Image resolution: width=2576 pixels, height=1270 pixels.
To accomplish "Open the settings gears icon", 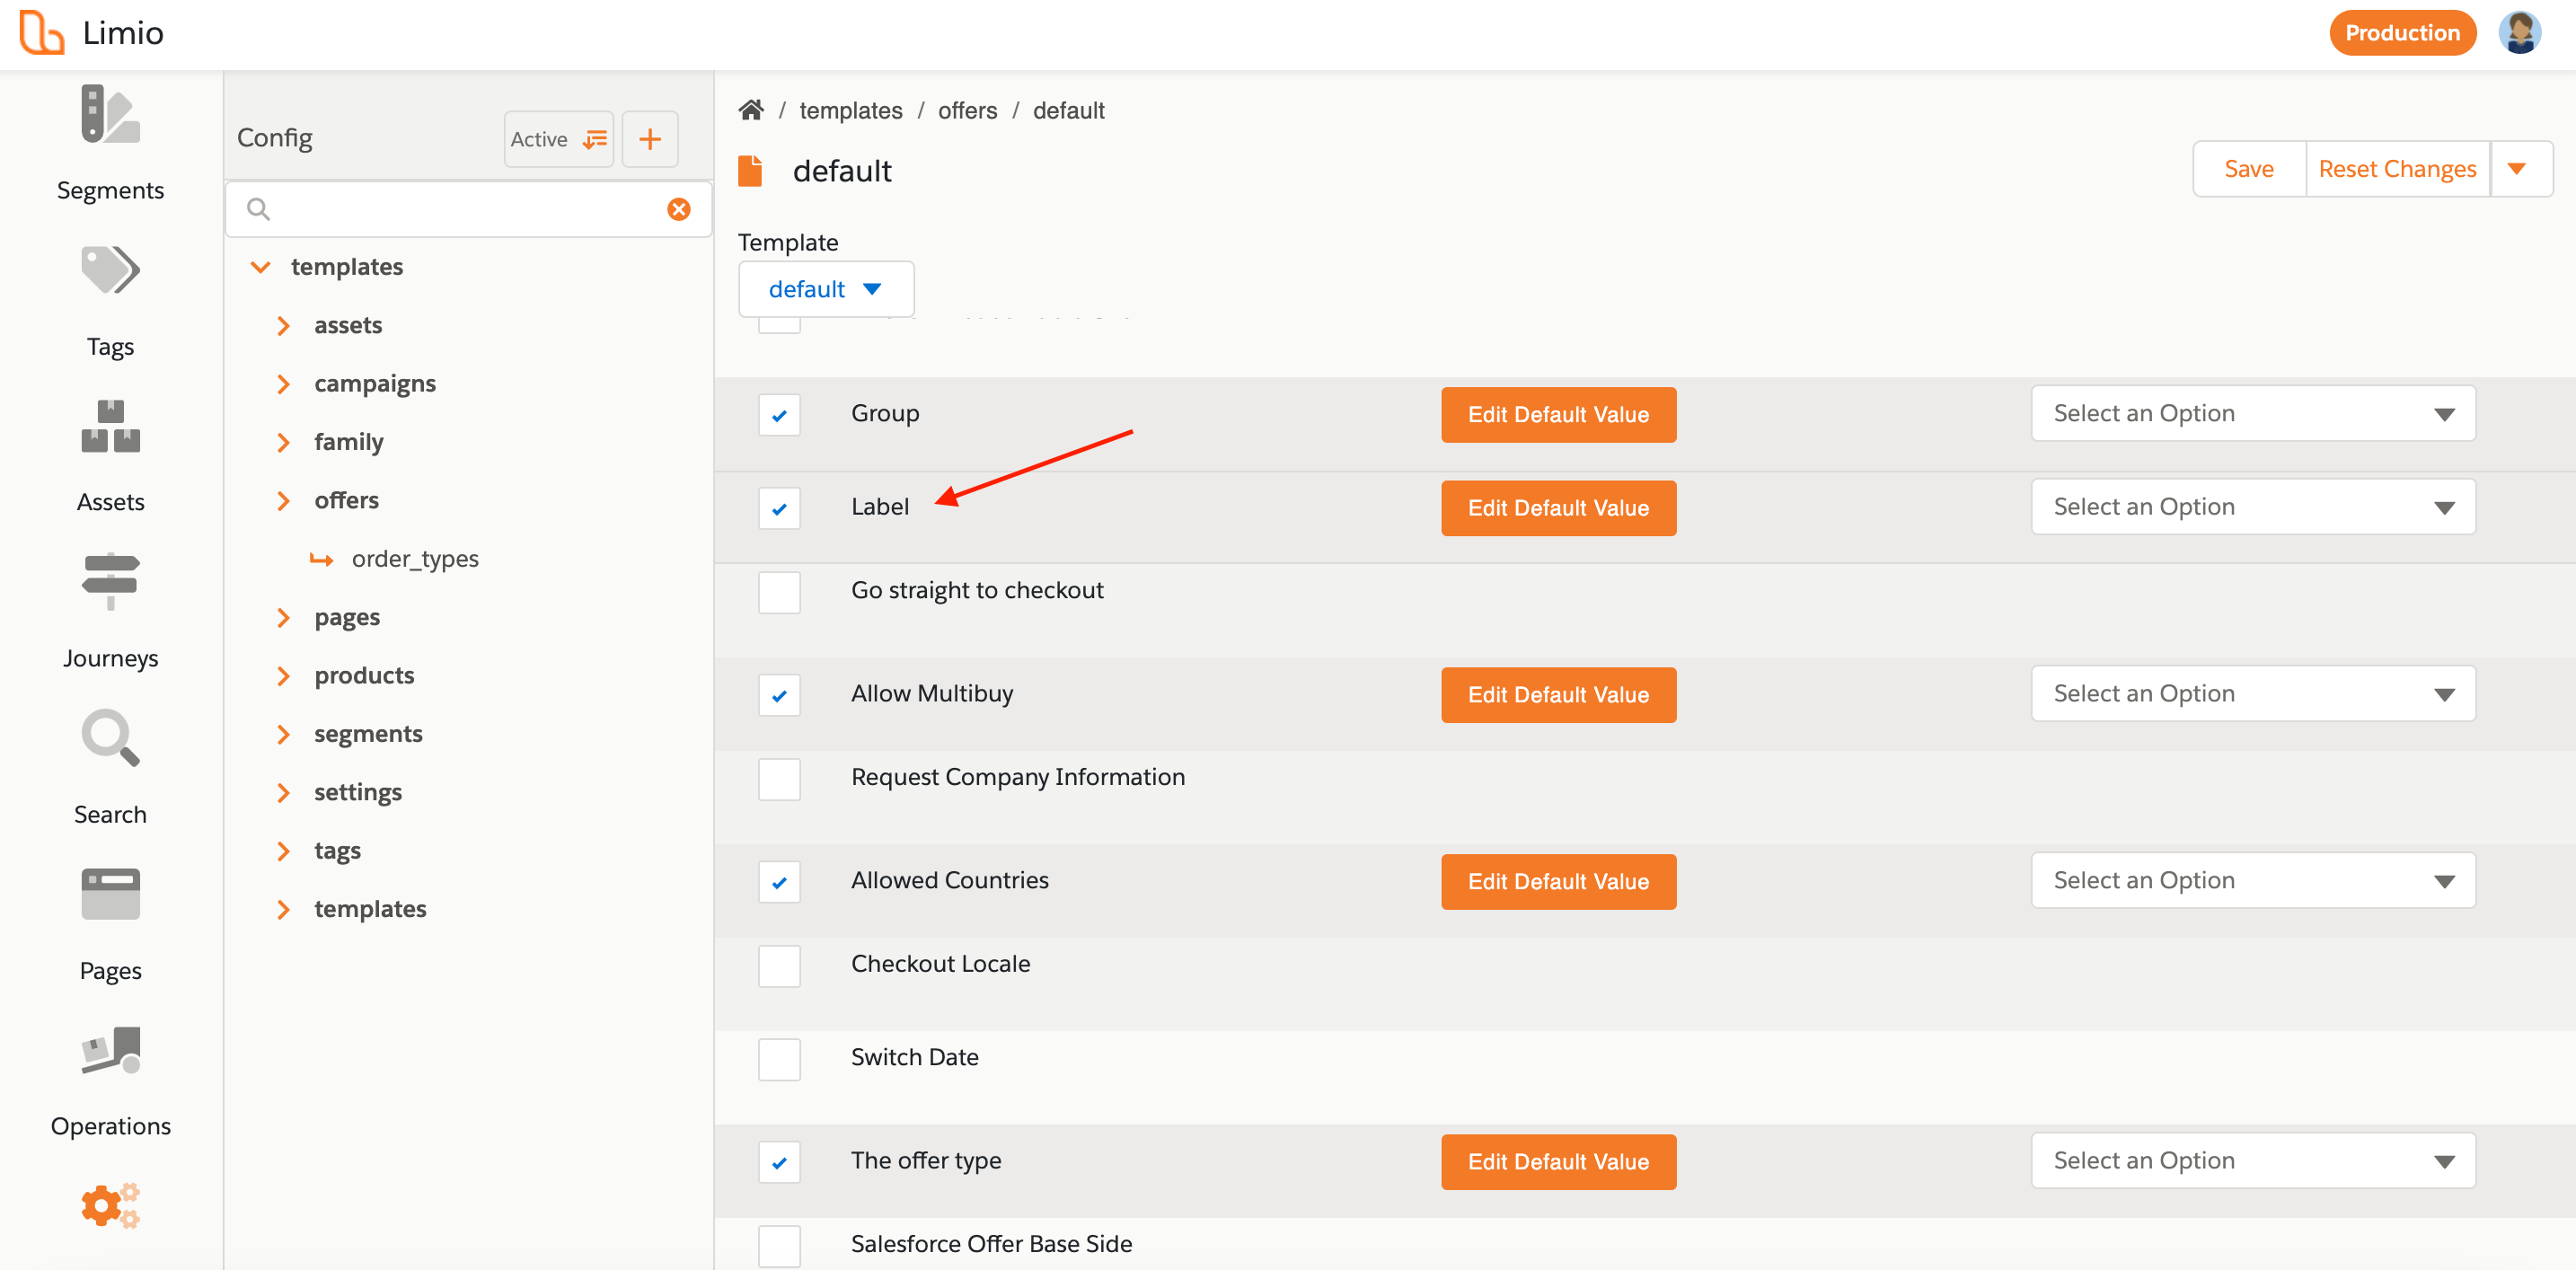I will tap(110, 1206).
